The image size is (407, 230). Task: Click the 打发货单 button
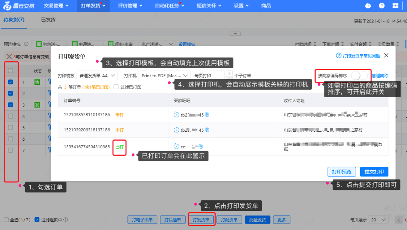(201, 219)
